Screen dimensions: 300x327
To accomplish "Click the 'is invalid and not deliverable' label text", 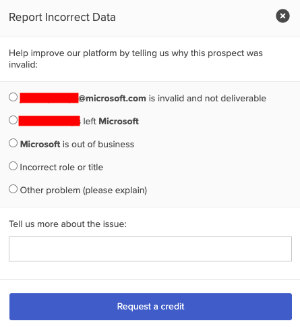I will click(x=208, y=99).
